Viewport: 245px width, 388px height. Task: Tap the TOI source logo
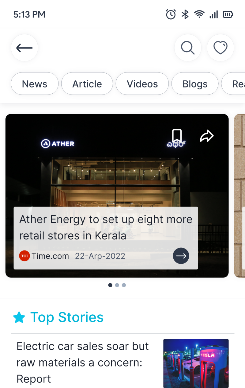coord(24,256)
